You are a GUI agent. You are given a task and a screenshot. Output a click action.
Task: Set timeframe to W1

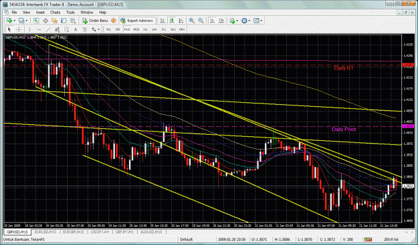[173, 29]
